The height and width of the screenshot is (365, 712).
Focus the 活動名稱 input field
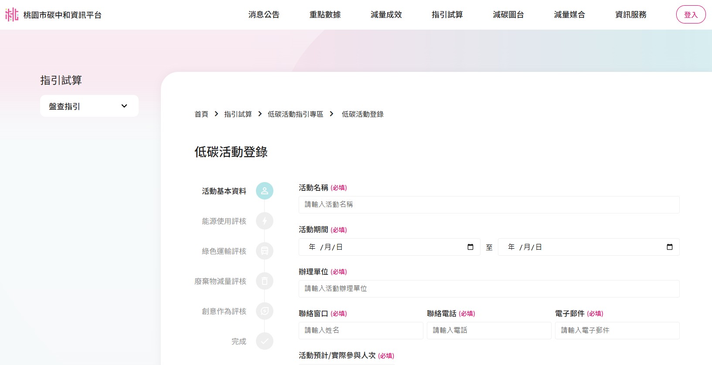coord(489,204)
